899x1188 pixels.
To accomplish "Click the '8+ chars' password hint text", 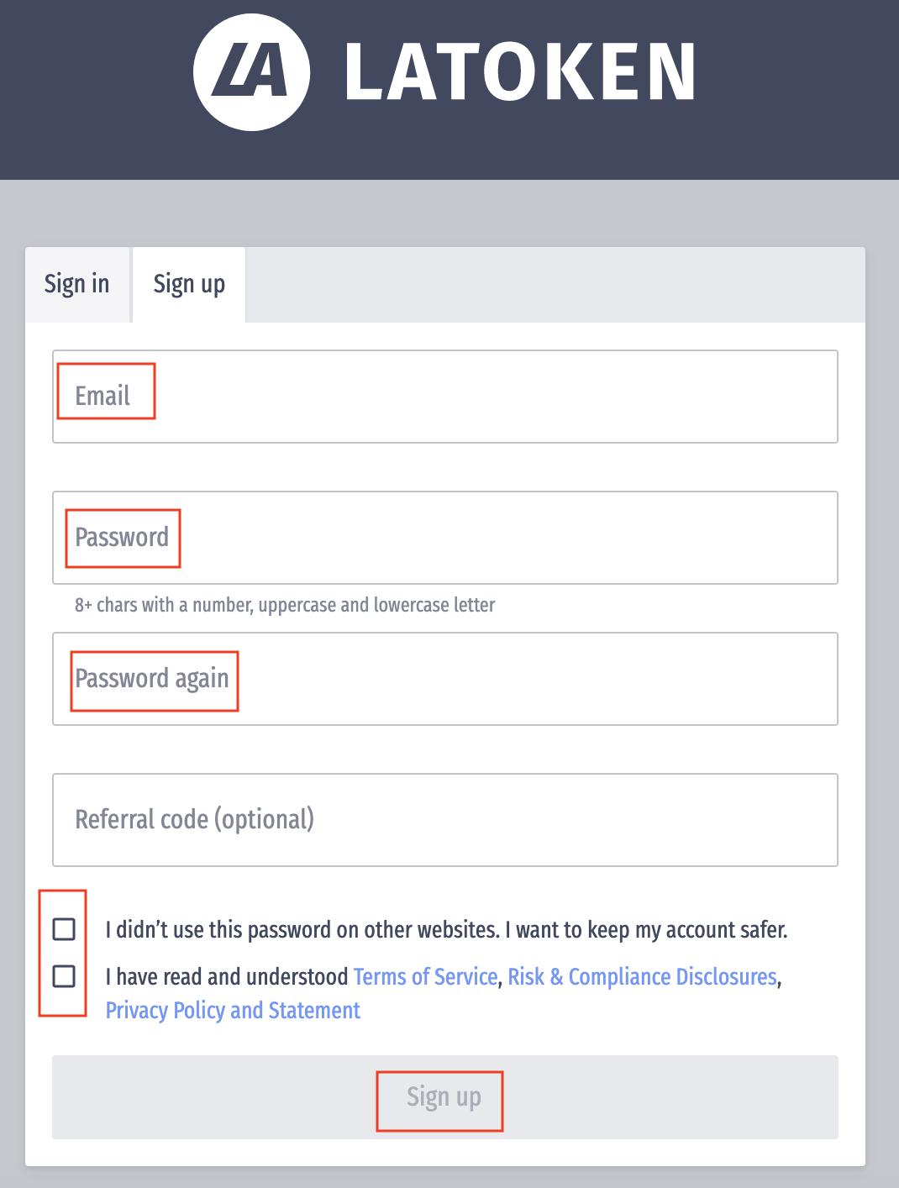I will 285,605.
